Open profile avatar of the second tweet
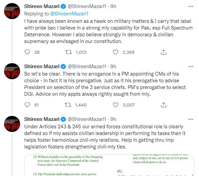The image size is (199, 176). 12,71
